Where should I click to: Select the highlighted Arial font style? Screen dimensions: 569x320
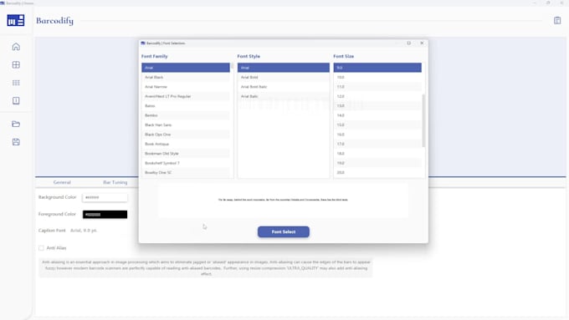pyautogui.click(x=284, y=68)
